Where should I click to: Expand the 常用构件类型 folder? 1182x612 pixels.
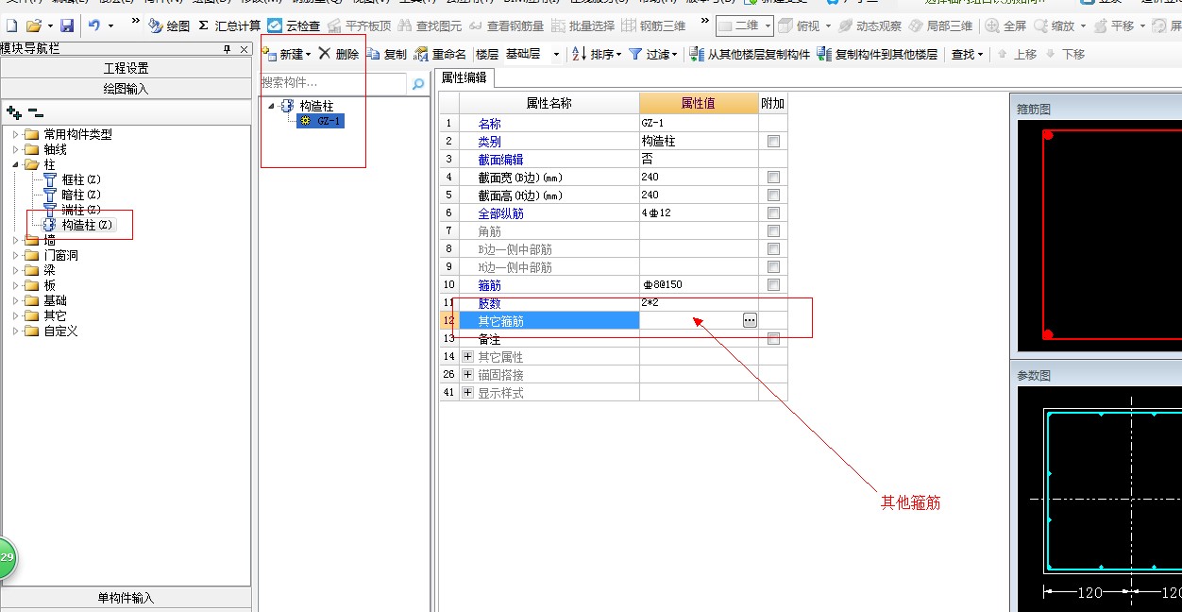pyautogui.click(x=15, y=134)
